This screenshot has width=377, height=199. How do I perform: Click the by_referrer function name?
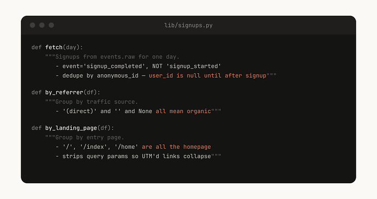point(64,92)
